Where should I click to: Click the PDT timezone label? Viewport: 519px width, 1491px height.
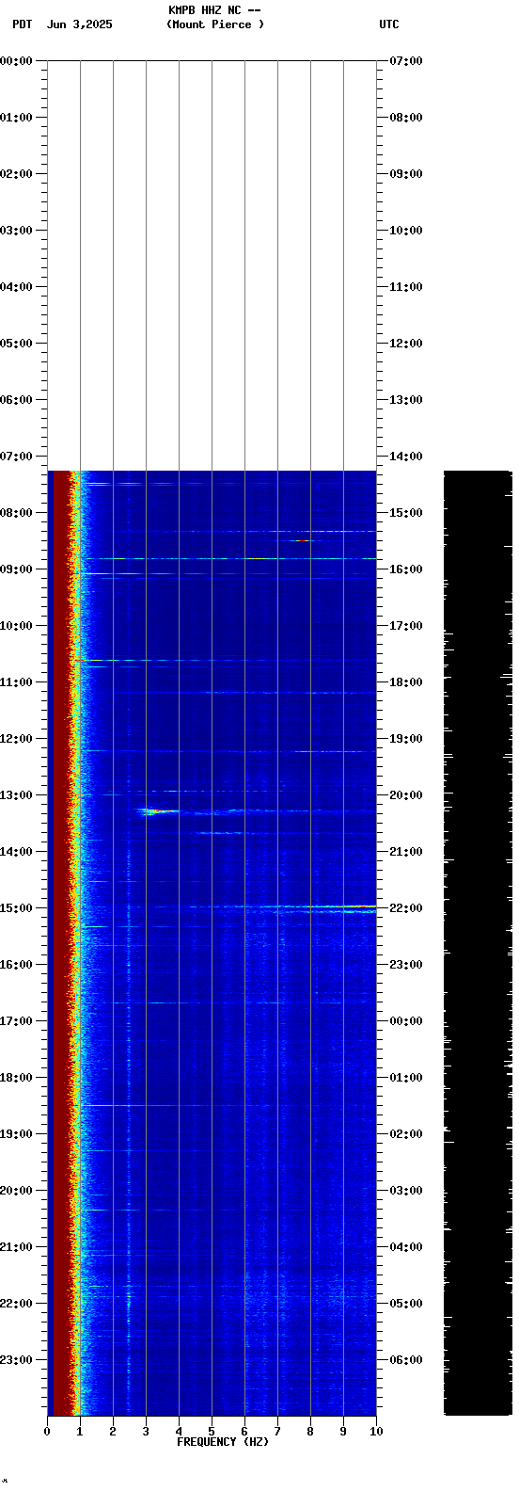tap(22, 24)
